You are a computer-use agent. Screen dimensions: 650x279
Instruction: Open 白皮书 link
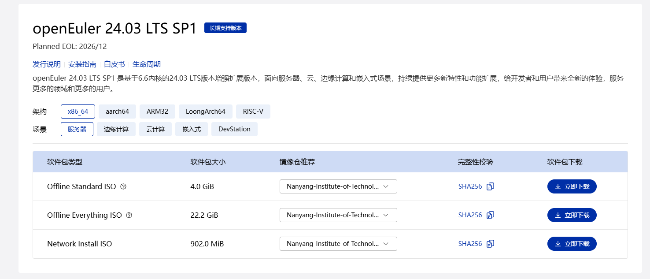(114, 64)
